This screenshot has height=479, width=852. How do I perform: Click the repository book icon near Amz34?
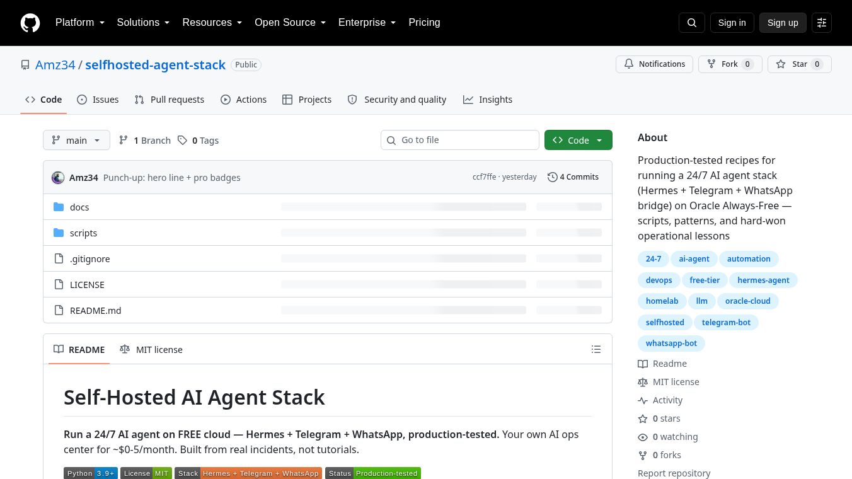tap(25, 65)
